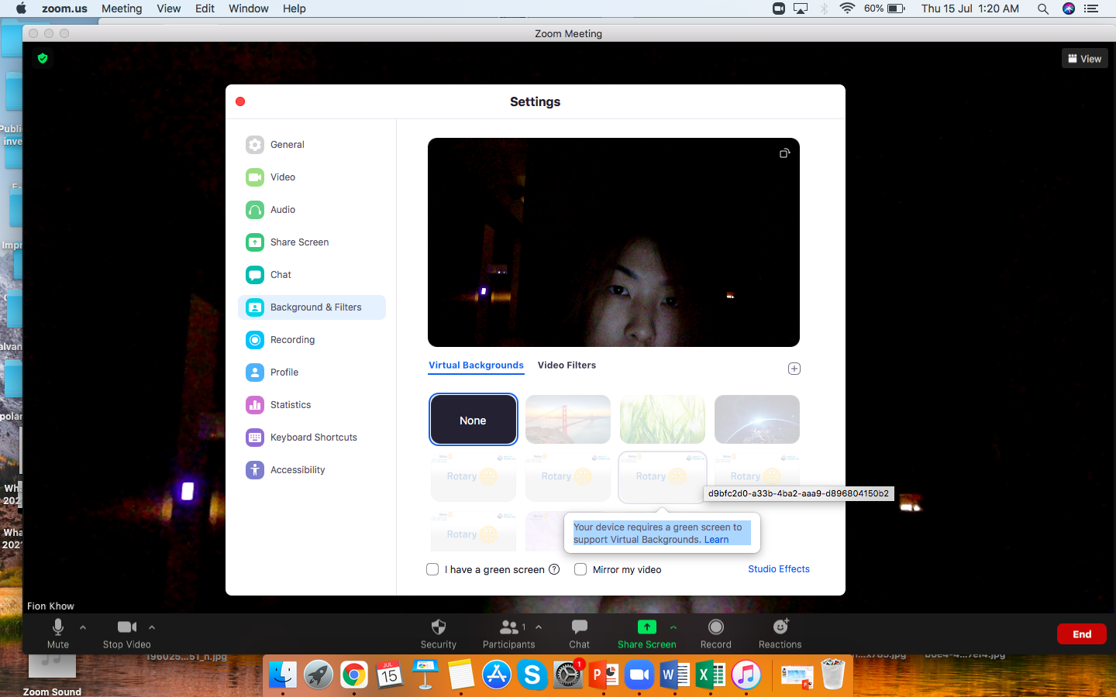Screen dimensions: 1116x697
Task: Open Share Screen settings in sidebar
Action: coord(312,242)
